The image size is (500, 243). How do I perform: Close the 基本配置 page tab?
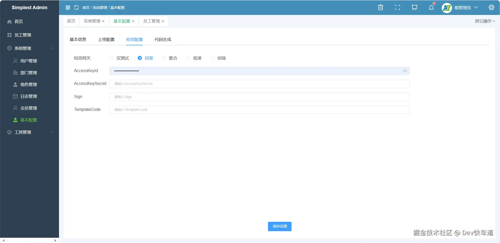(x=133, y=21)
